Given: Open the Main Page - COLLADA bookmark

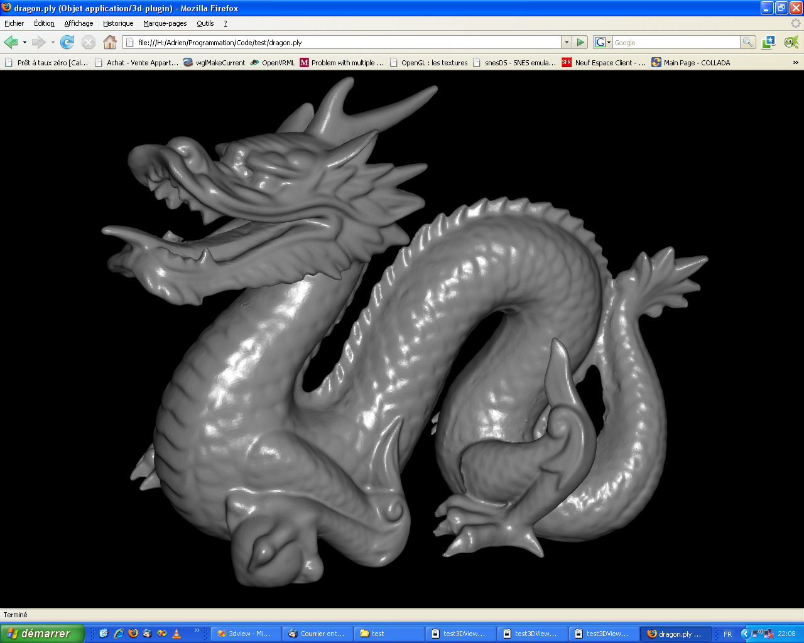Looking at the screenshot, I should 691,63.
